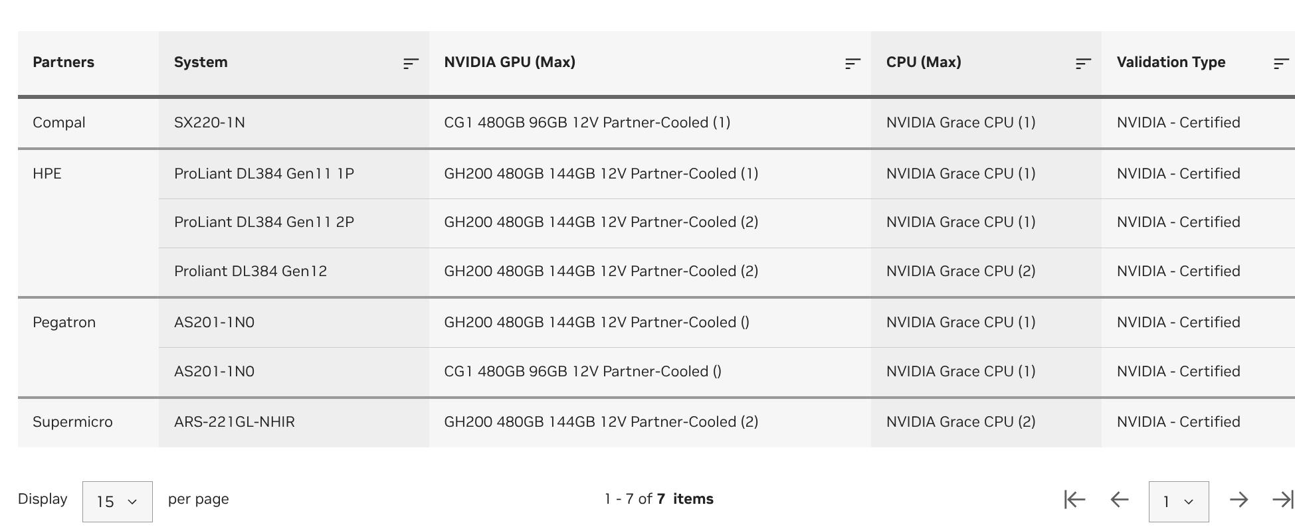Sort the System column
The height and width of the screenshot is (527, 1295).
click(410, 63)
